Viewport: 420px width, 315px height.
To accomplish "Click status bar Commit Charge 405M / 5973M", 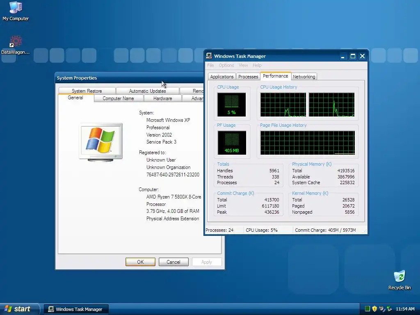I will pos(325,230).
